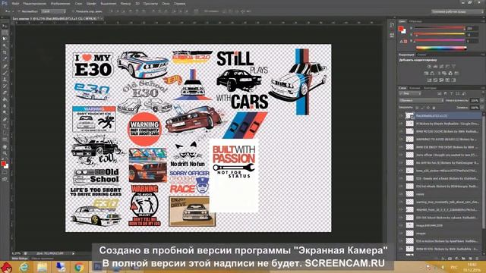This screenshot has height=273, width=486.
Task: Hide the E30 in motion layer
Action: [402, 241]
